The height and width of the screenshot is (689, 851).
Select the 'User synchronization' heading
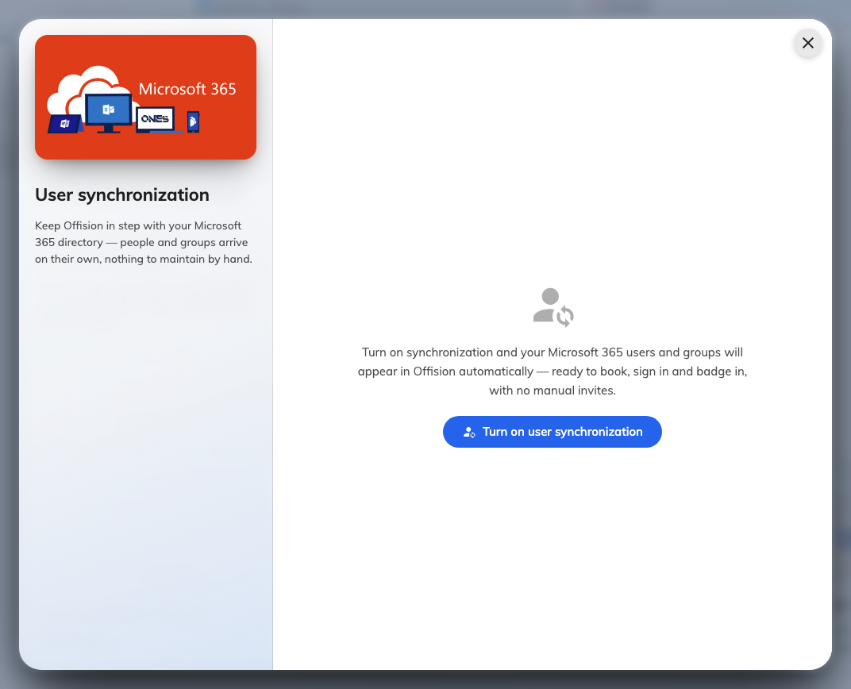pos(122,194)
